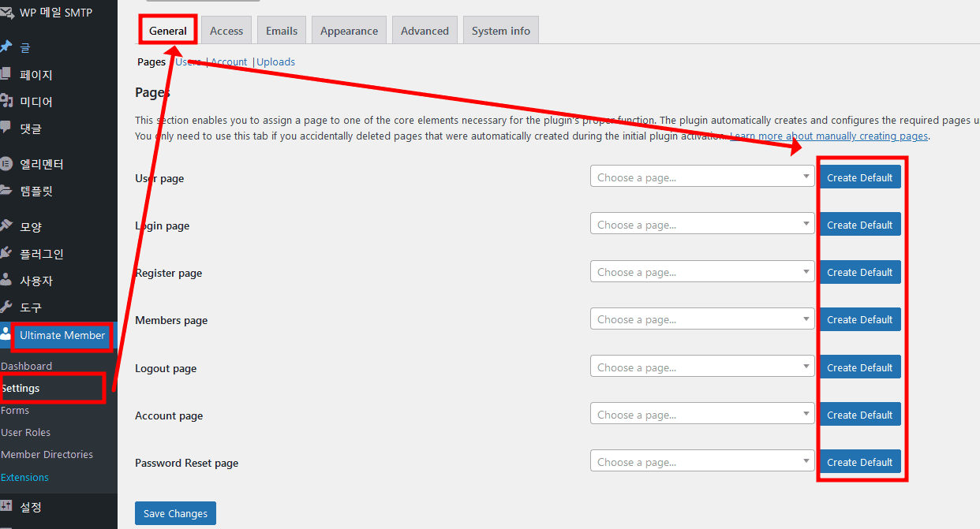Create Default for Login page

(860, 225)
